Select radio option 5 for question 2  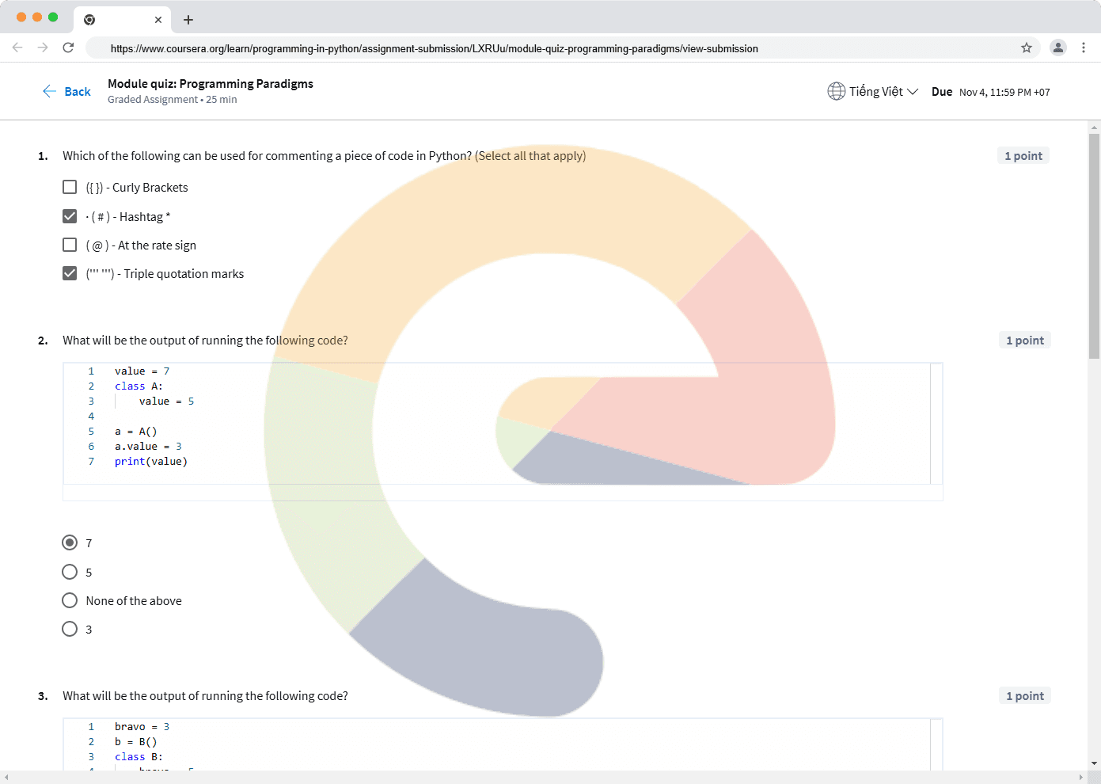70,572
